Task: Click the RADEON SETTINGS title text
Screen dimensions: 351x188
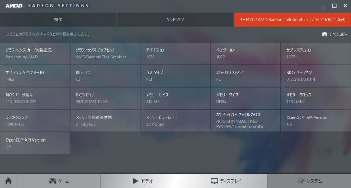Action: [58, 6]
